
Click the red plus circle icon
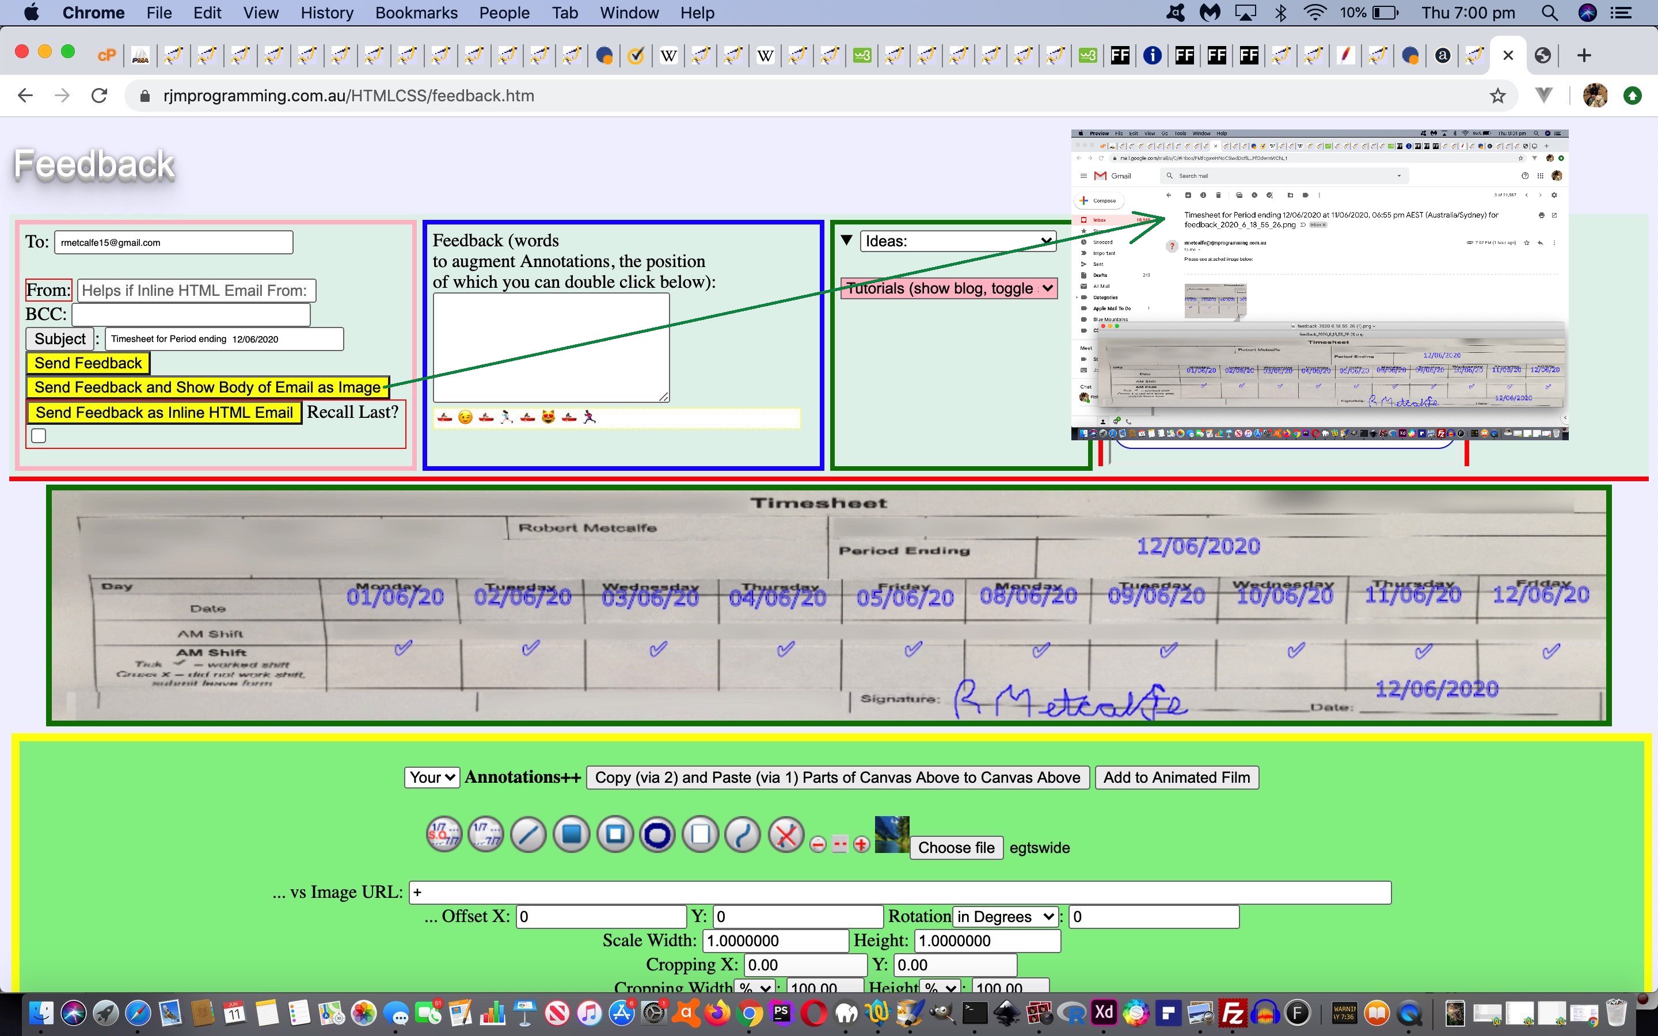pos(861,844)
